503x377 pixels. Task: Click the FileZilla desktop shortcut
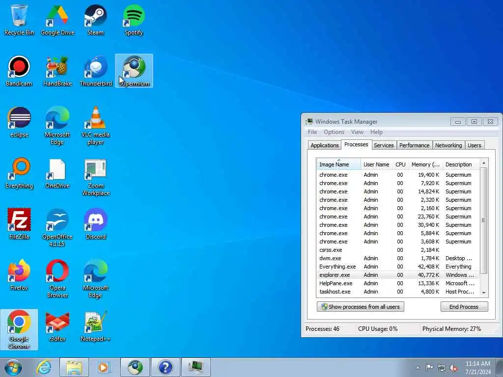pyautogui.click(x=19, y=224)
